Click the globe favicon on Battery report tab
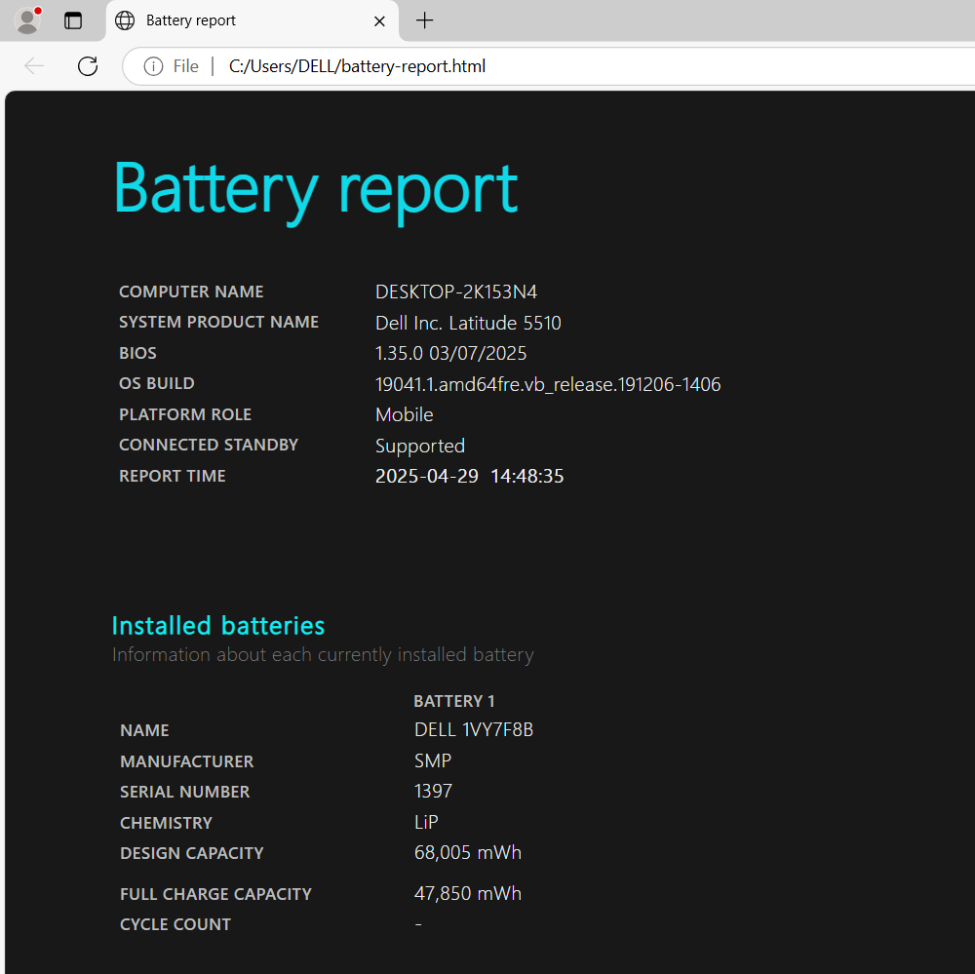975x974 pixels. point(125,20)
